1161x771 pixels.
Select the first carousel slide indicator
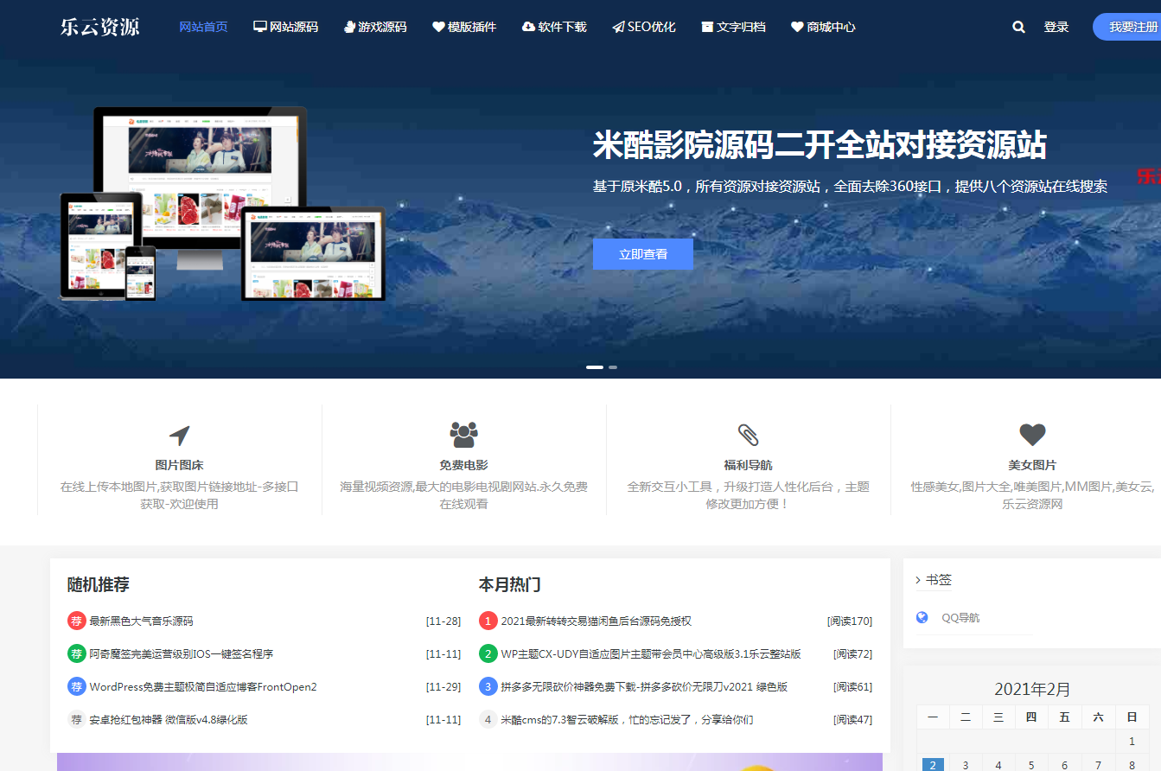click(x=595, y=367)
